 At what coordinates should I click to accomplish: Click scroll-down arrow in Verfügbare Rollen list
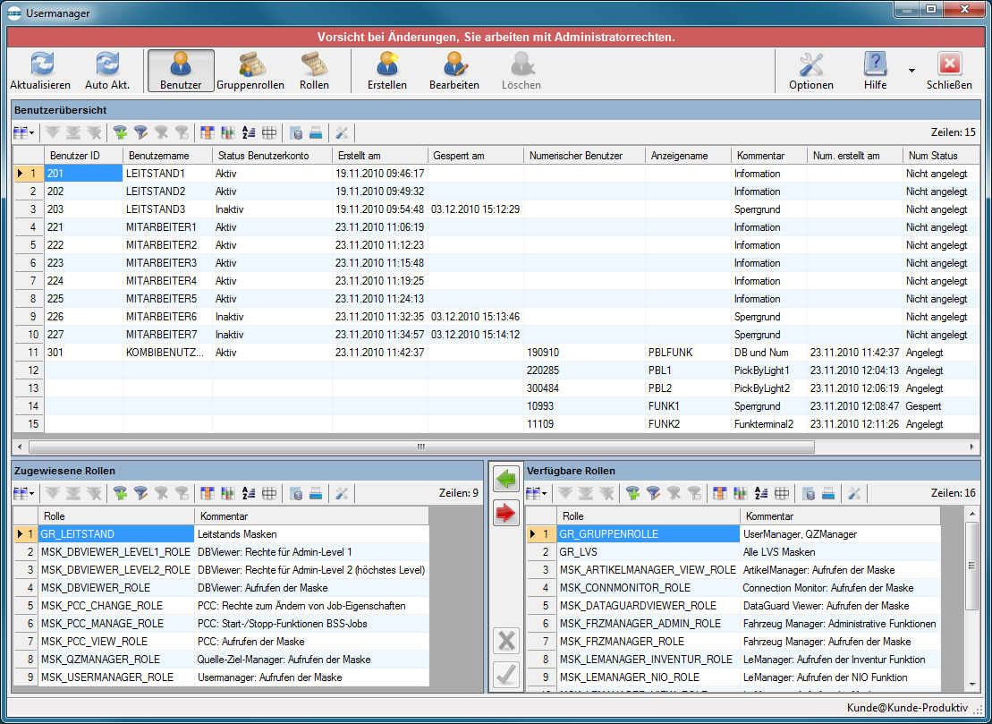pyautogui.click(x=972, y=684)
